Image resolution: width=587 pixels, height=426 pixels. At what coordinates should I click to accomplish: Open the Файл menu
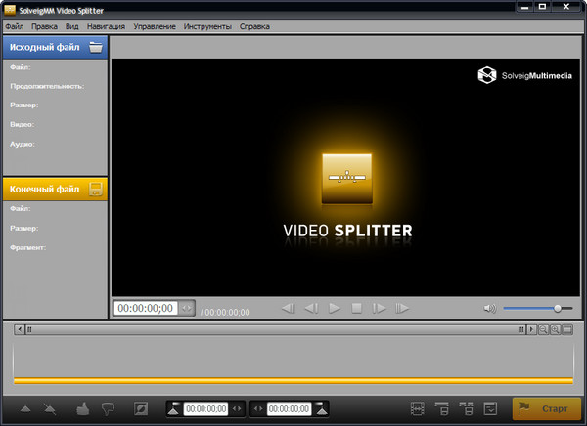(13, 26)
